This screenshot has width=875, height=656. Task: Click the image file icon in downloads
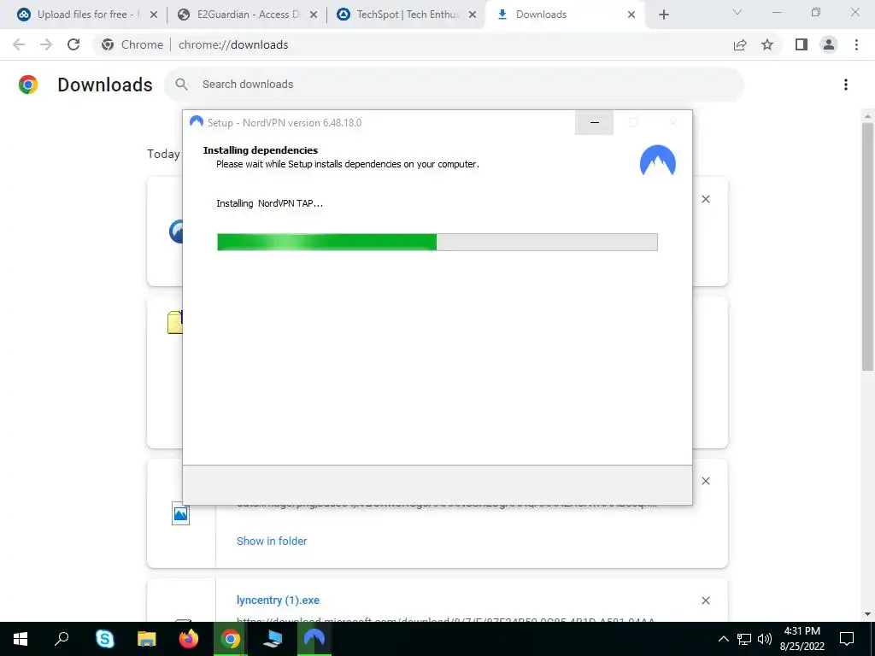click(180, 513)
